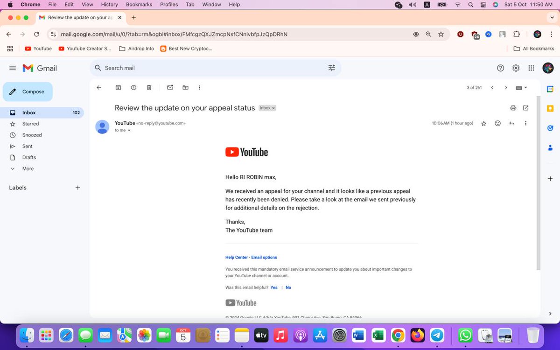This screenshot has height=350, width=560.
Task: Open the email toolbar more options
Action: (x=200, y=88)
